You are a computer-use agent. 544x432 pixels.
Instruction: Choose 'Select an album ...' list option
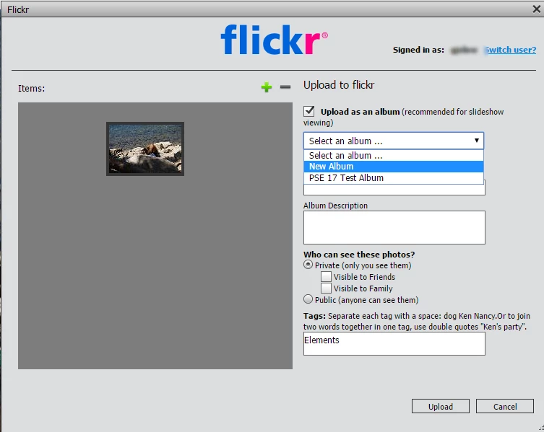click(x=394, y=156)
